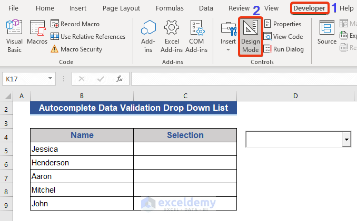The width and height of the screenshot is (357, 221).
Task: Click the formula bar cancel icon
Action: (x=82, y=79)
